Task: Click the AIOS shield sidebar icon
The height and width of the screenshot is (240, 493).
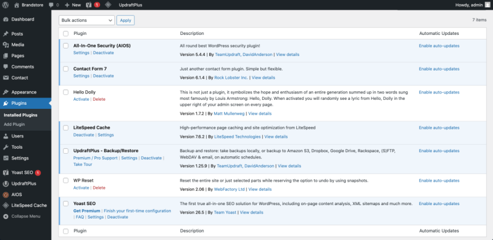Action: (5, 195)
